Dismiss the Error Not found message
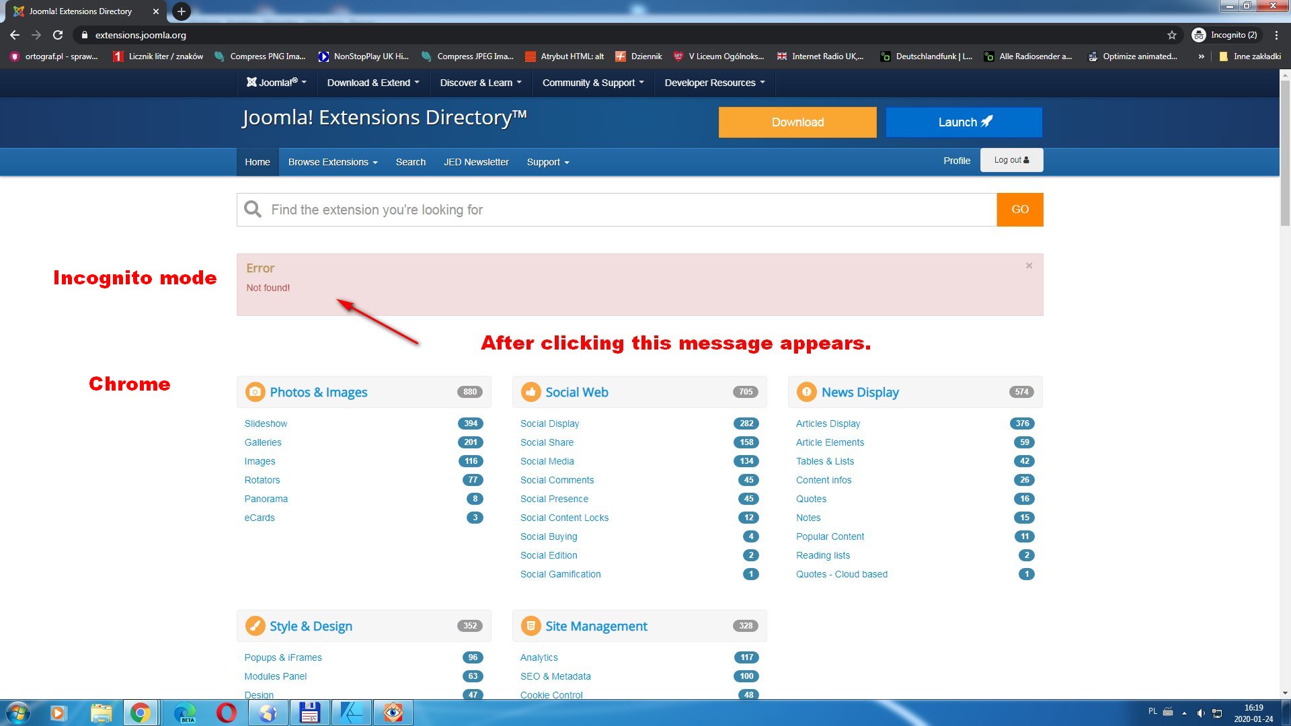Image resolution: width=1291 pixels, height=726 pixels. [x=1029, y=266]
